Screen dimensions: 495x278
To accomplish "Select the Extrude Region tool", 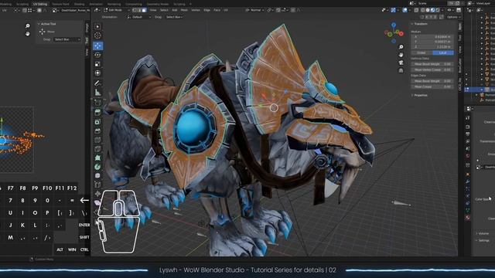I will [x=97, y=112].
